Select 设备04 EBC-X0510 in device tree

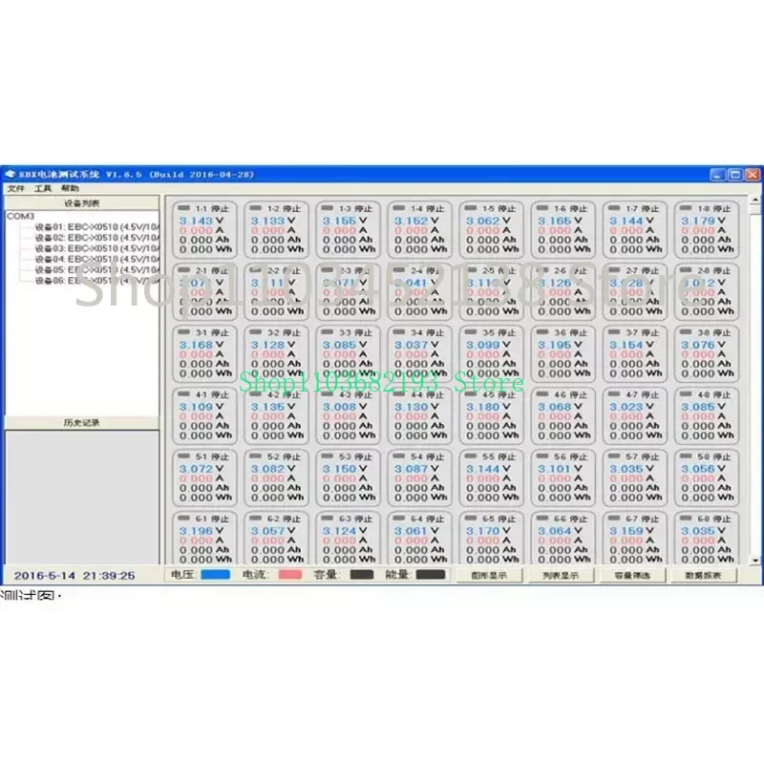(97, 259)
